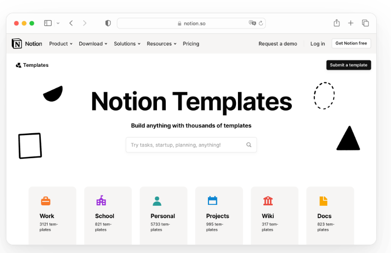
Task: Focus the template search input field
Action: click(x=191, y=145)
